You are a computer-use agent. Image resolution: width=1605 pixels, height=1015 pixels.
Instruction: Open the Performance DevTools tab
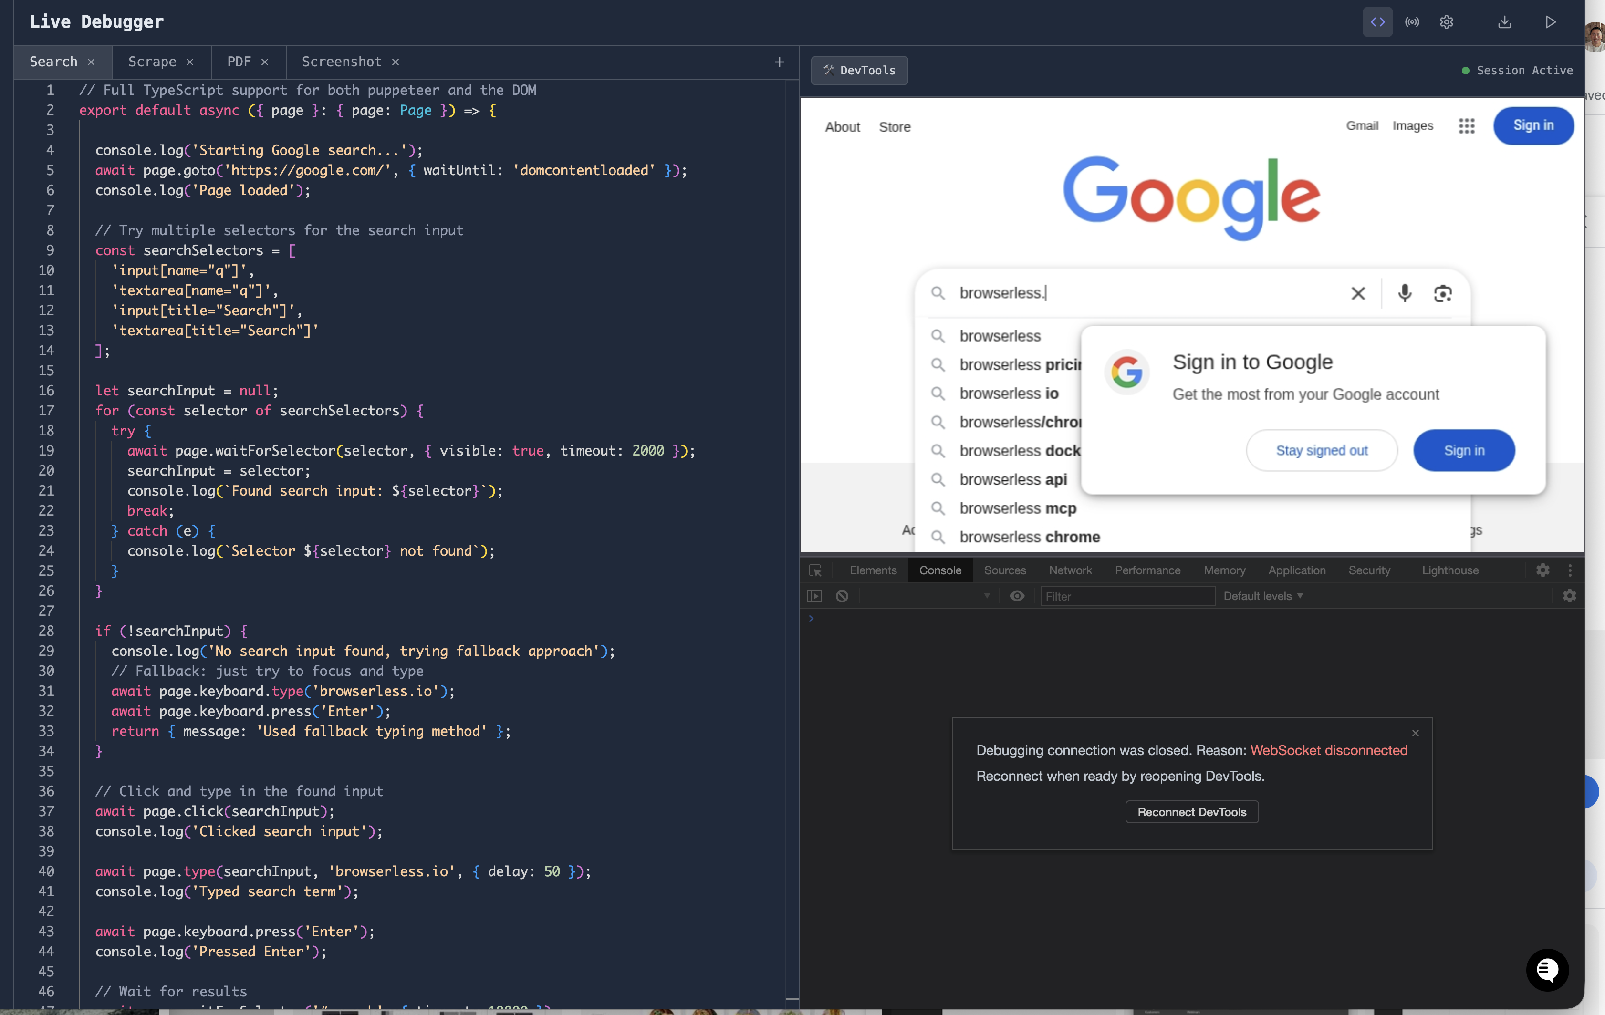pos(1147,570)
